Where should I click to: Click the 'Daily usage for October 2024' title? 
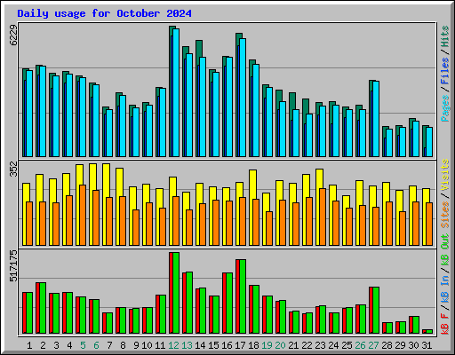(x=104, y=13)
